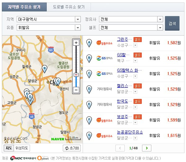
Task: Click GS칼텍스 logo in row C
Action: (104, 74)
